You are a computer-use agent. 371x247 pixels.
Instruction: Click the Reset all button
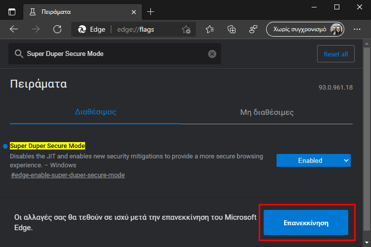tap(335, 54)
